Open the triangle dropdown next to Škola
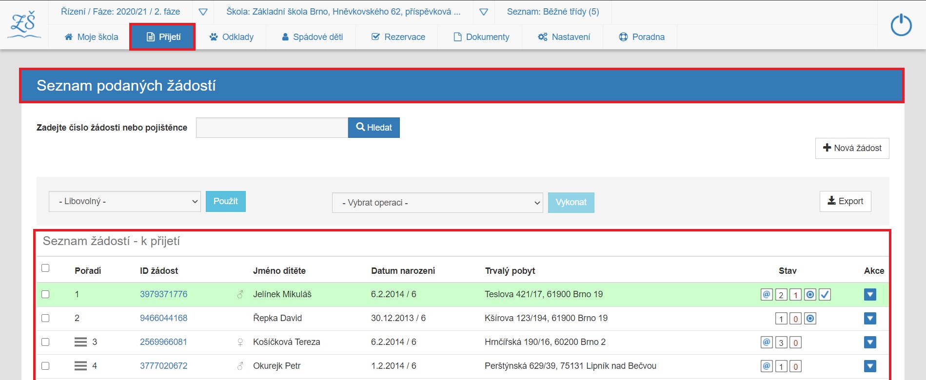Viewport: 926px width, 380px height. (x=484, y=12)
